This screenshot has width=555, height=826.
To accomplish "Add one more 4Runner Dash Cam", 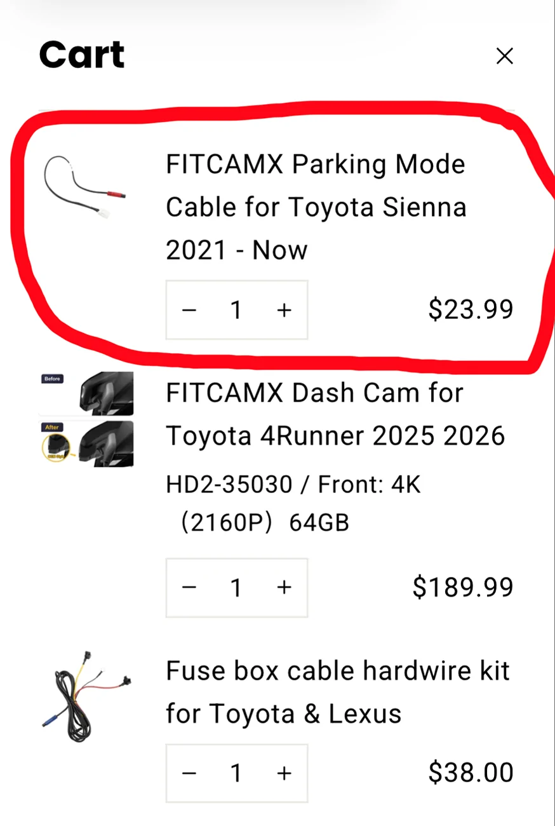I will [x=284, y=588].
